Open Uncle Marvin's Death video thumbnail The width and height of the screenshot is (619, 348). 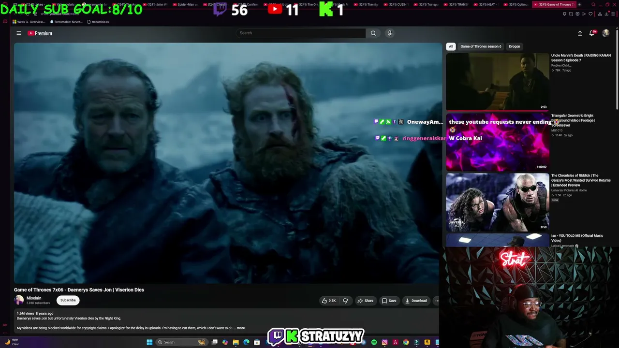[x=498, y=82]
